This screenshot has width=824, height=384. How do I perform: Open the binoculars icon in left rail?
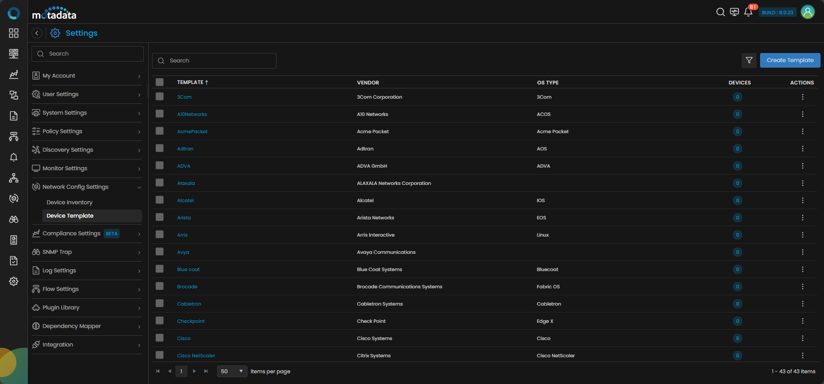pos(14,219)
